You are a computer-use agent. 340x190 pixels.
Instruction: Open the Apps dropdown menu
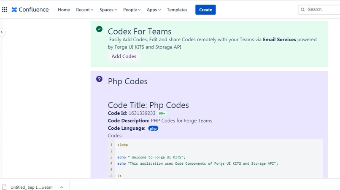(x=154, y=10)
